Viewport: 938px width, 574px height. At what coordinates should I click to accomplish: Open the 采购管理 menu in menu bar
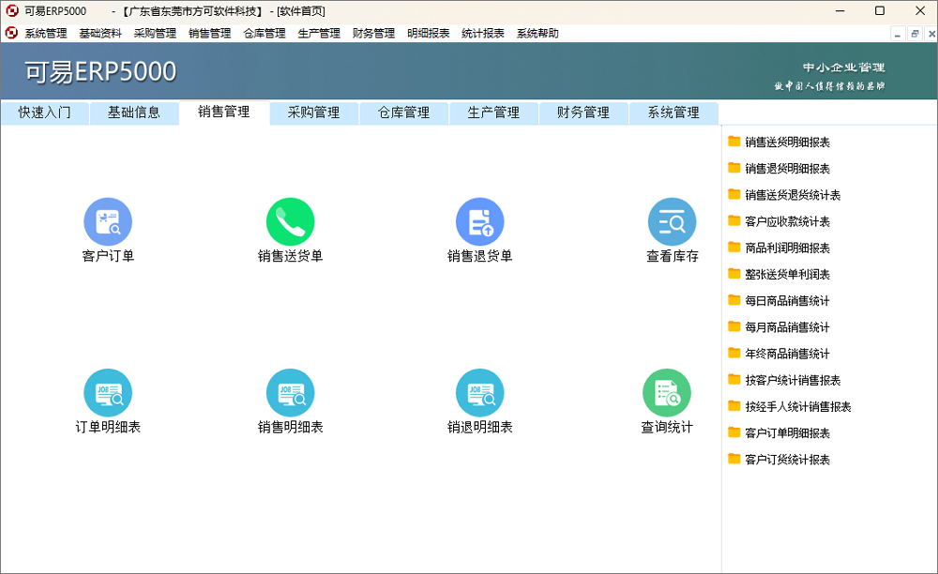click(x=155, y=34)
